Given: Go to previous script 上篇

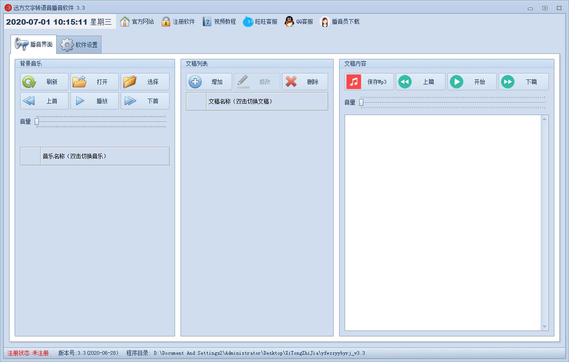Looking at the screenshot, I should 420,82.
